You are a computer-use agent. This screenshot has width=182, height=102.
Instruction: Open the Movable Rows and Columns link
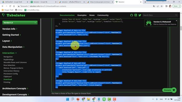15,62
